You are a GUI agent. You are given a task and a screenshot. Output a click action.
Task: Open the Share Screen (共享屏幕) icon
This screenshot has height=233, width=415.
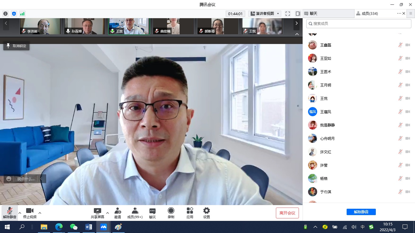pos(97,211)
